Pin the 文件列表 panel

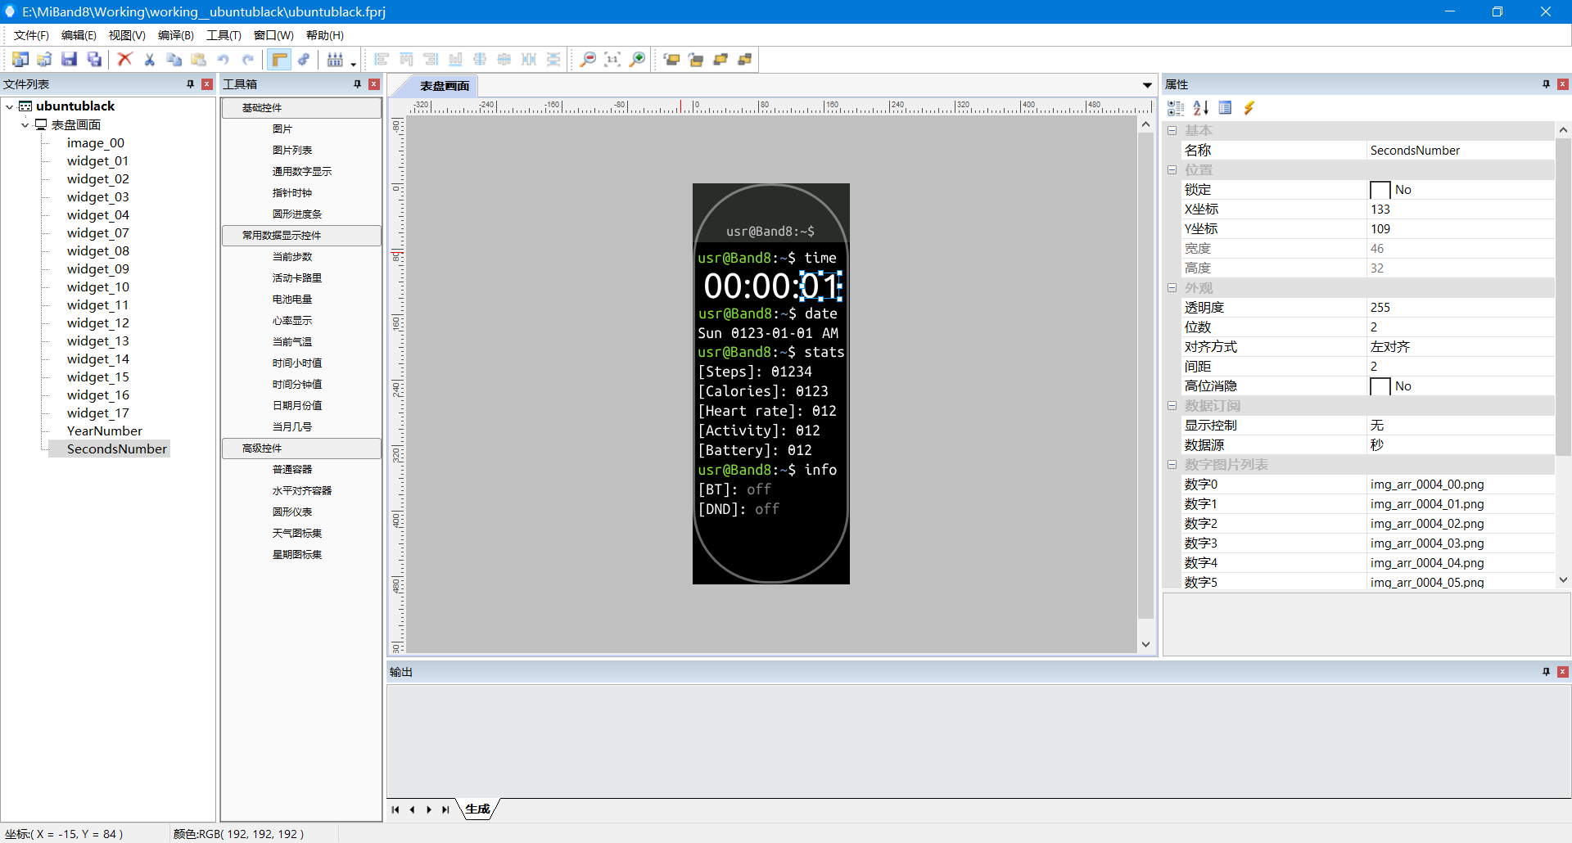tap(191, 84)
